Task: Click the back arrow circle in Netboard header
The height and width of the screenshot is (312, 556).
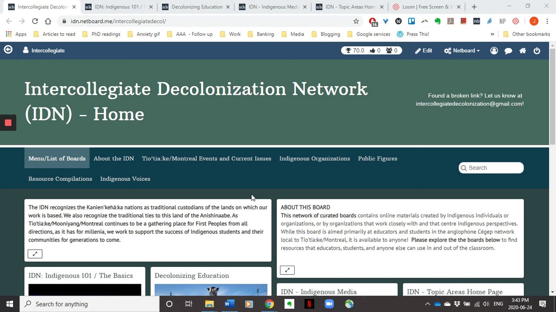Action: click(8, 50)
